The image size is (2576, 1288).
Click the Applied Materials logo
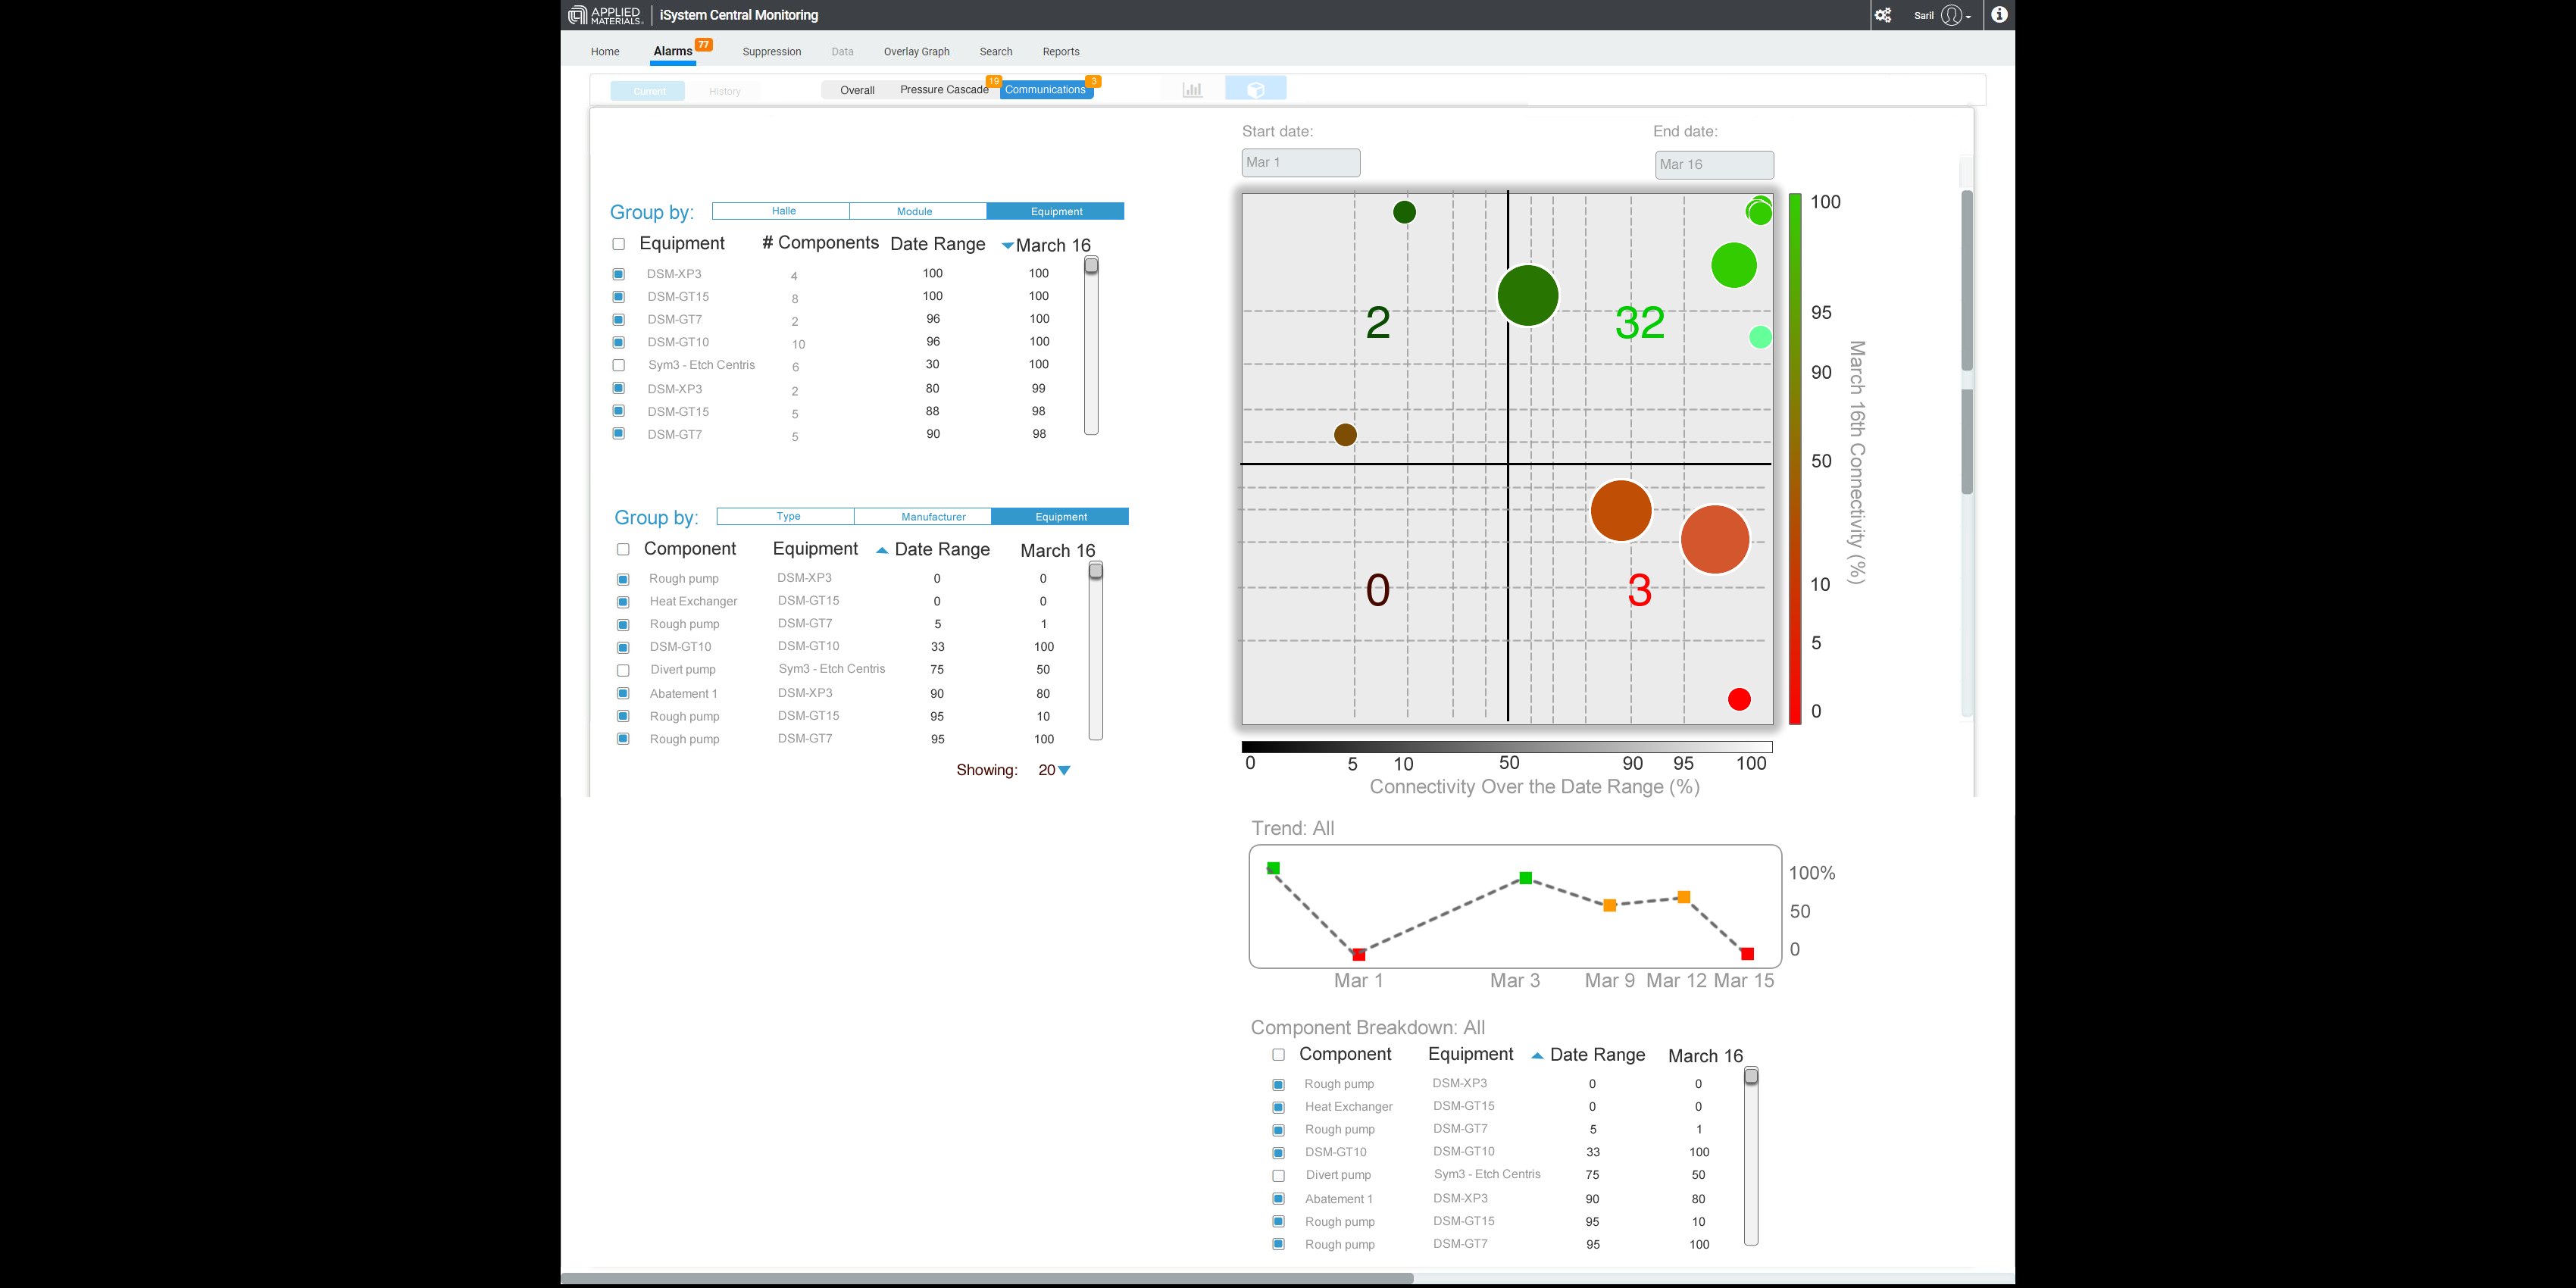pyautogui.click(x=605, y=15)
